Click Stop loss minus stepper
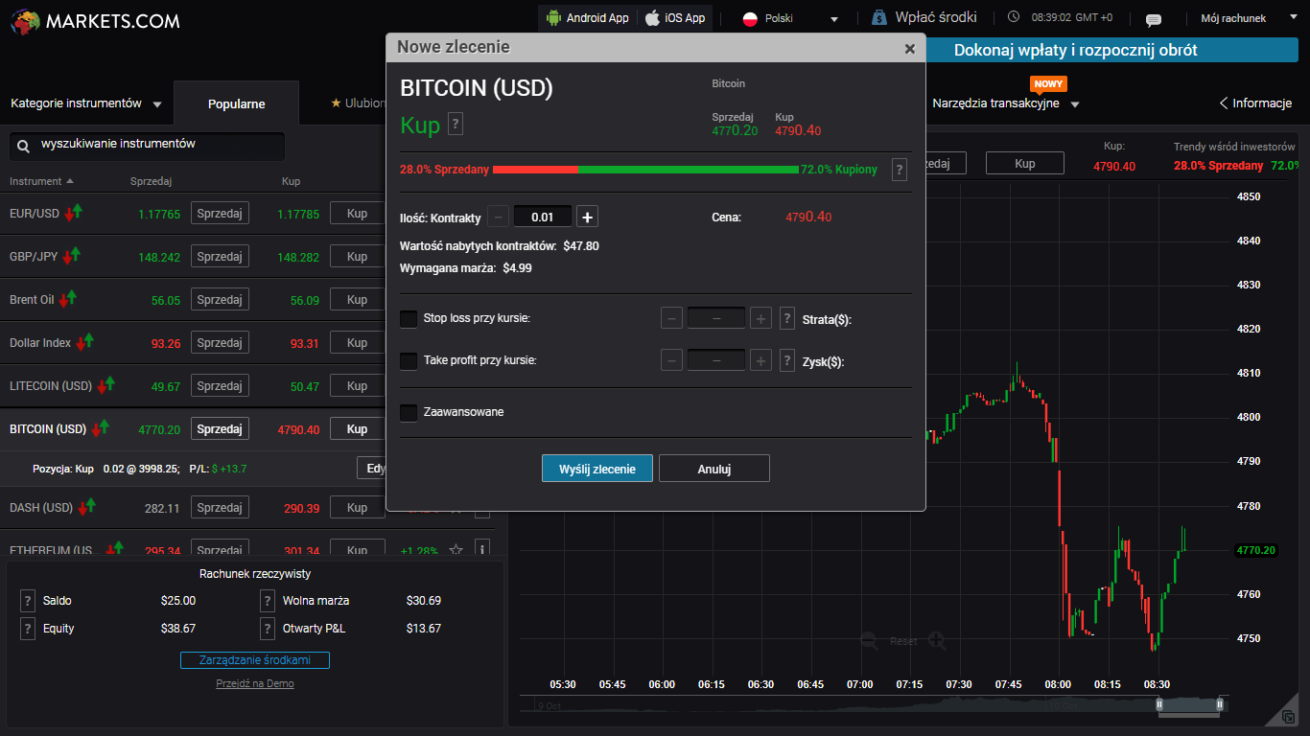 (x=672, y=318)
